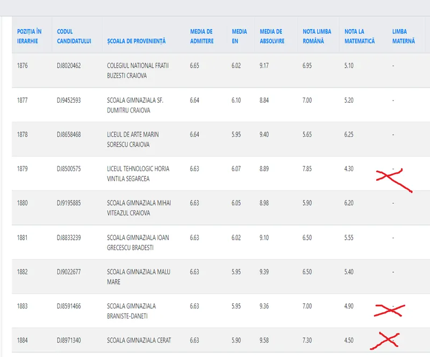Select position cell 1877
Image resolution: width=430 pixels, height=357 pixels.
(23, 100)
